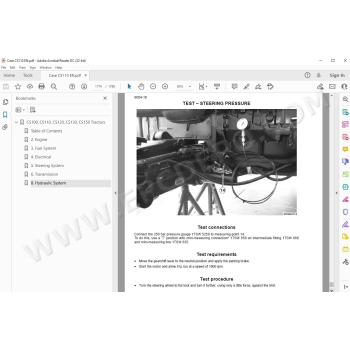Jump to 2. Engine bookmark

click(x=39, y=139)
